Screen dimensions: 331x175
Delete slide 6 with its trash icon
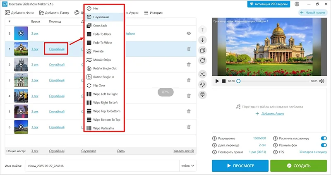point(189,127)
